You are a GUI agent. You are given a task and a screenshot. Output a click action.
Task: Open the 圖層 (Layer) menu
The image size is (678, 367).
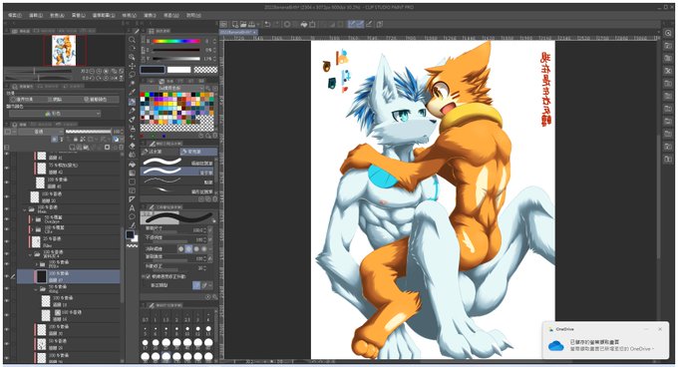tap(79, 15)
